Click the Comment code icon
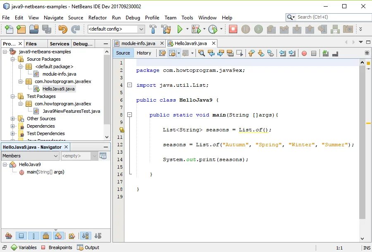This screenshot has width=372, height=252. [x=326, y=53]
